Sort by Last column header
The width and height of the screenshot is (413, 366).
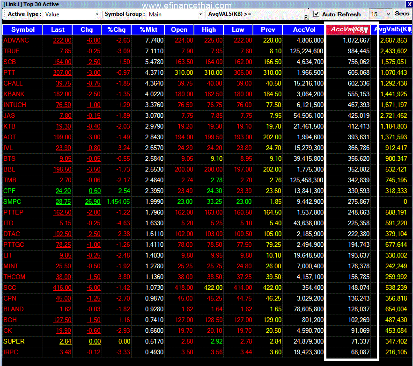click(58, 30)
